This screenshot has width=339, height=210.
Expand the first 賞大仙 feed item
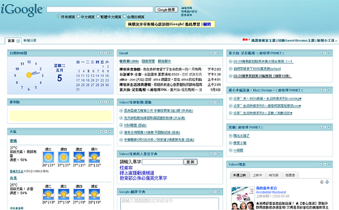230,62
